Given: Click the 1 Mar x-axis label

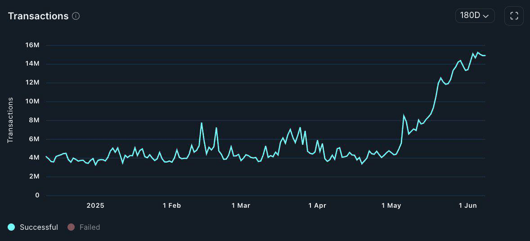Looking at the screenshot, I should click(x=241, y=205).
